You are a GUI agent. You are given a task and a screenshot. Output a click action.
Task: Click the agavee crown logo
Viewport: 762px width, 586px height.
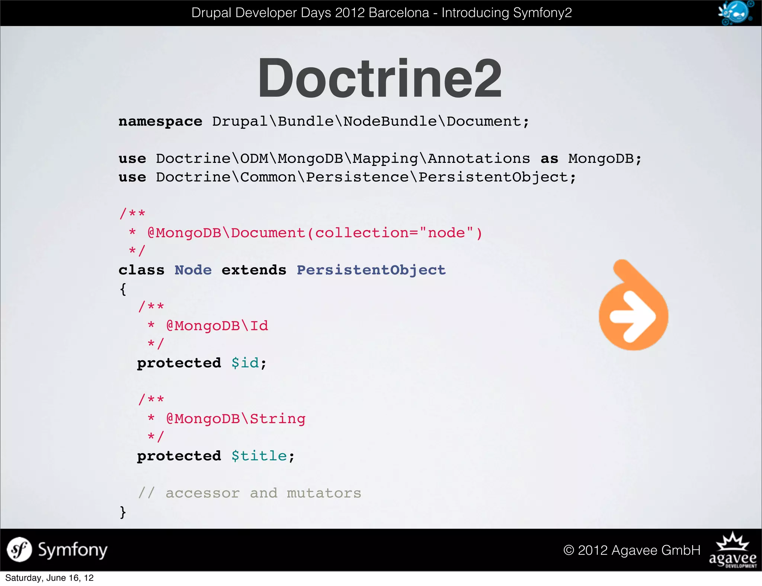pyautogui.click(x=733, y=550)
